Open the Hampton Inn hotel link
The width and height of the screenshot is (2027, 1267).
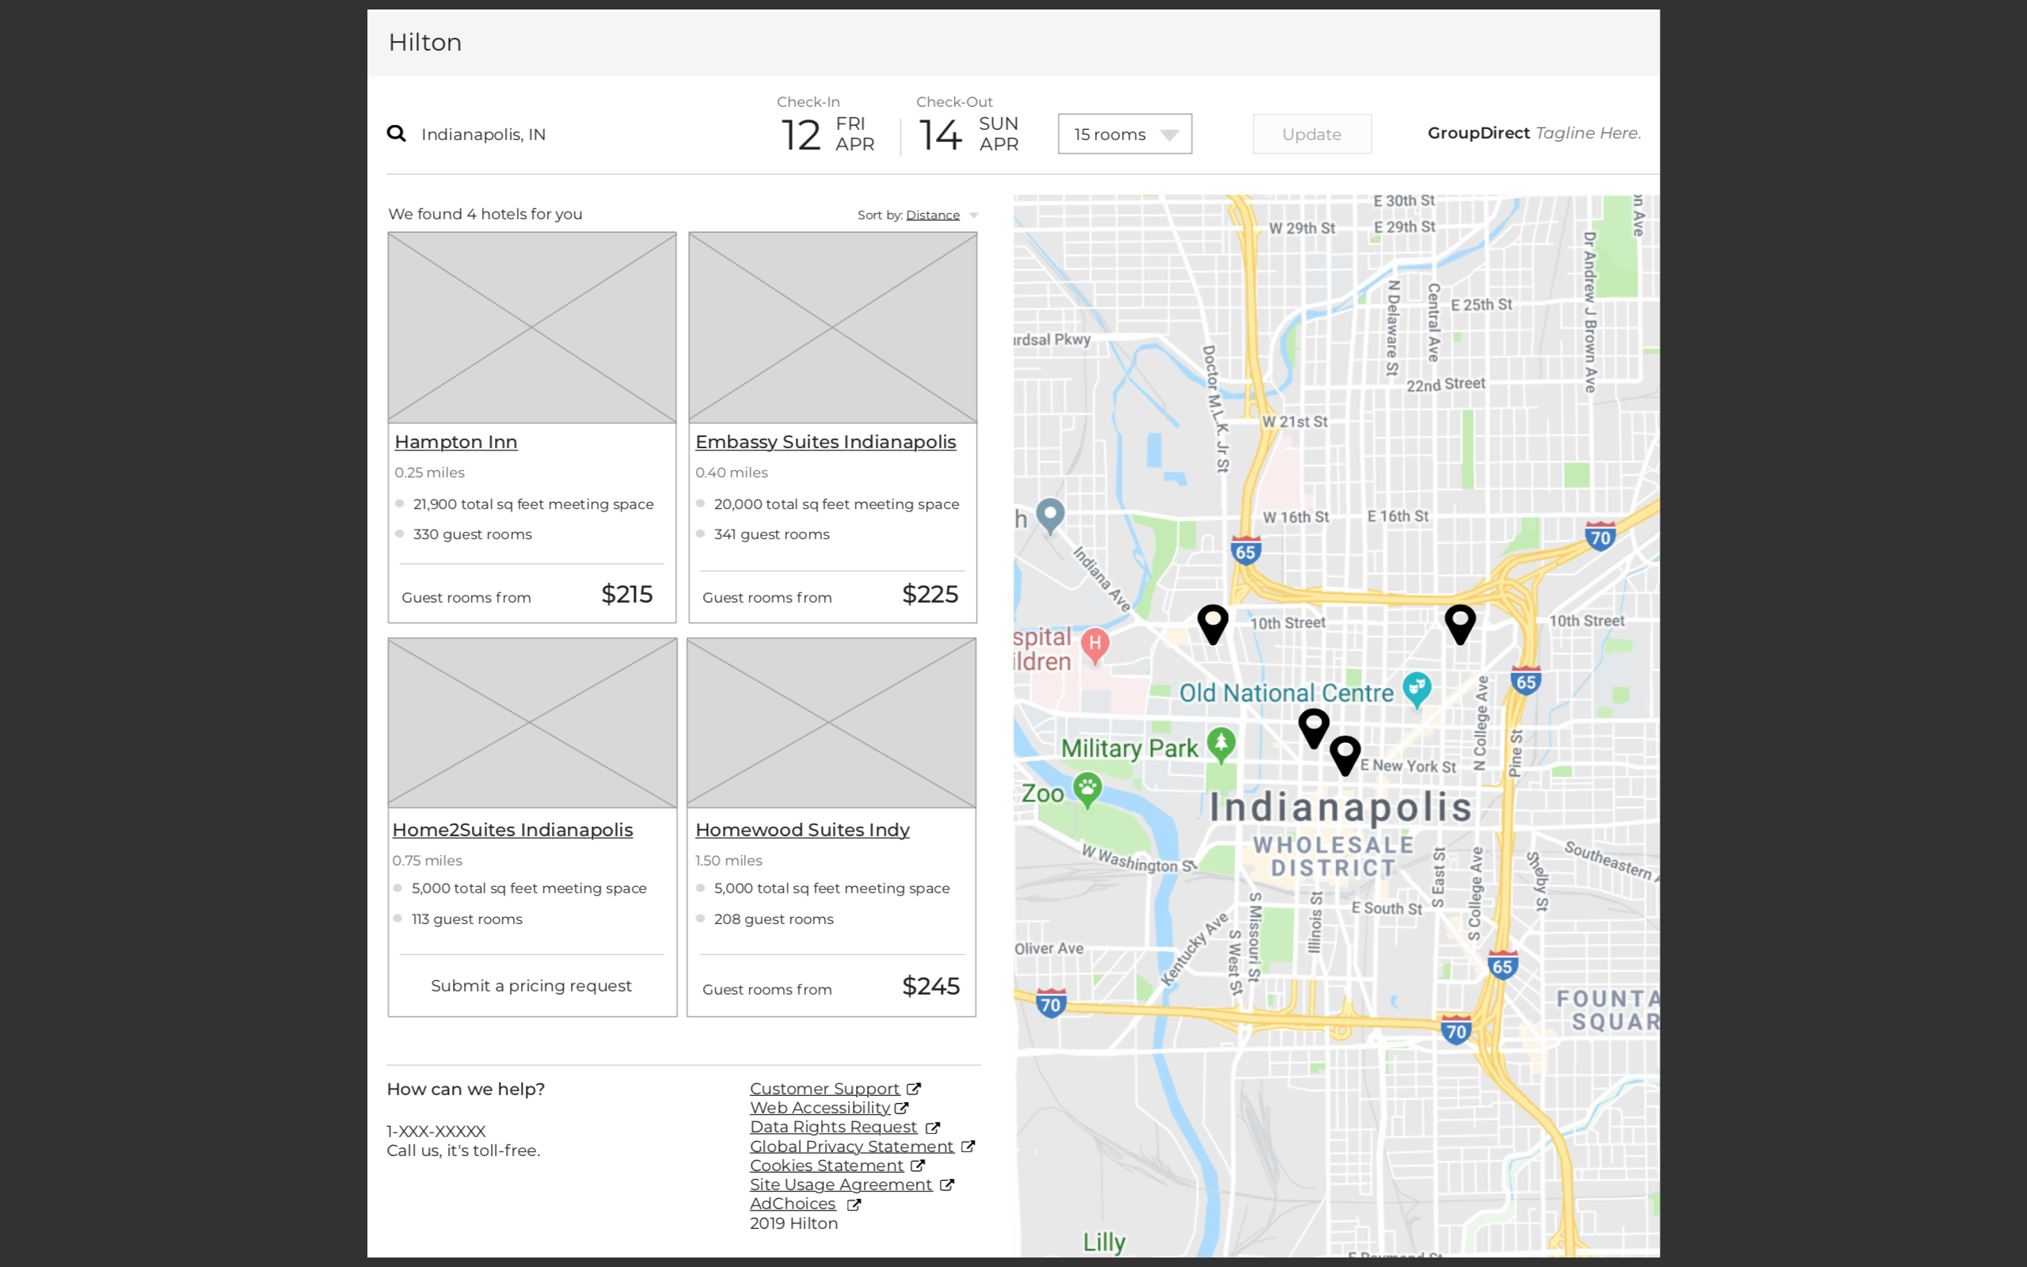pyautogui.click(x=455, y=442)
